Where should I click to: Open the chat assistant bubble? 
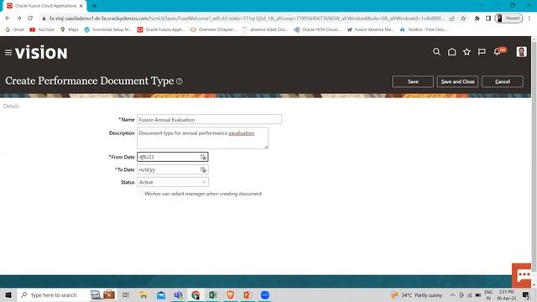[x=522, y=275]
